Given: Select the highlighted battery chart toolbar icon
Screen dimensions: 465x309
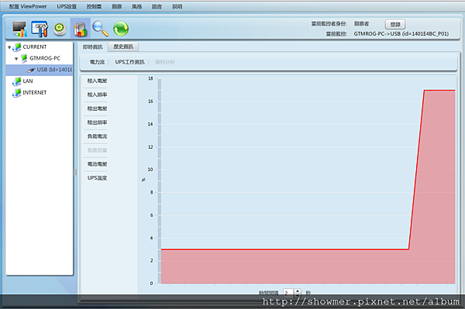Looking at the screenshot, I should pyautogui.click(x=80, y=29).
